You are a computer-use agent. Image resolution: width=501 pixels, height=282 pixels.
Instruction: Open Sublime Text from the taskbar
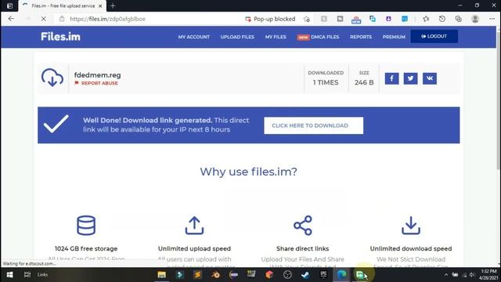(198, 275)
